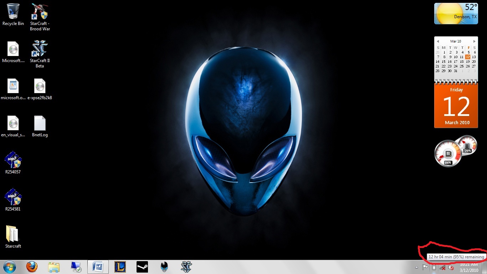Click the Show Desktop button
Screen dimensions: 487x274
pyautogui.click(x=485, y=267)
